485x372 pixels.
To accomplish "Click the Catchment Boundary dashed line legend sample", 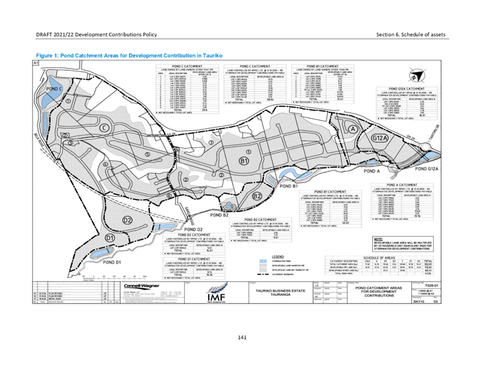I will [263, 275].
